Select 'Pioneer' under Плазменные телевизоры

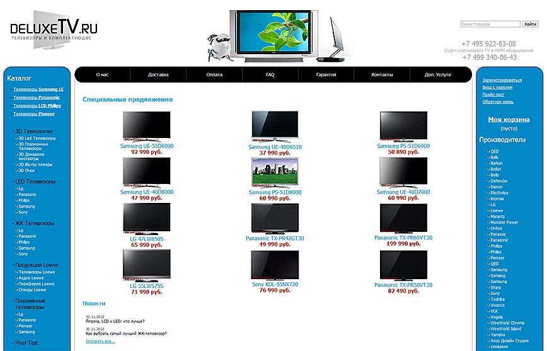pyautogui.click(x=25, y=326)
